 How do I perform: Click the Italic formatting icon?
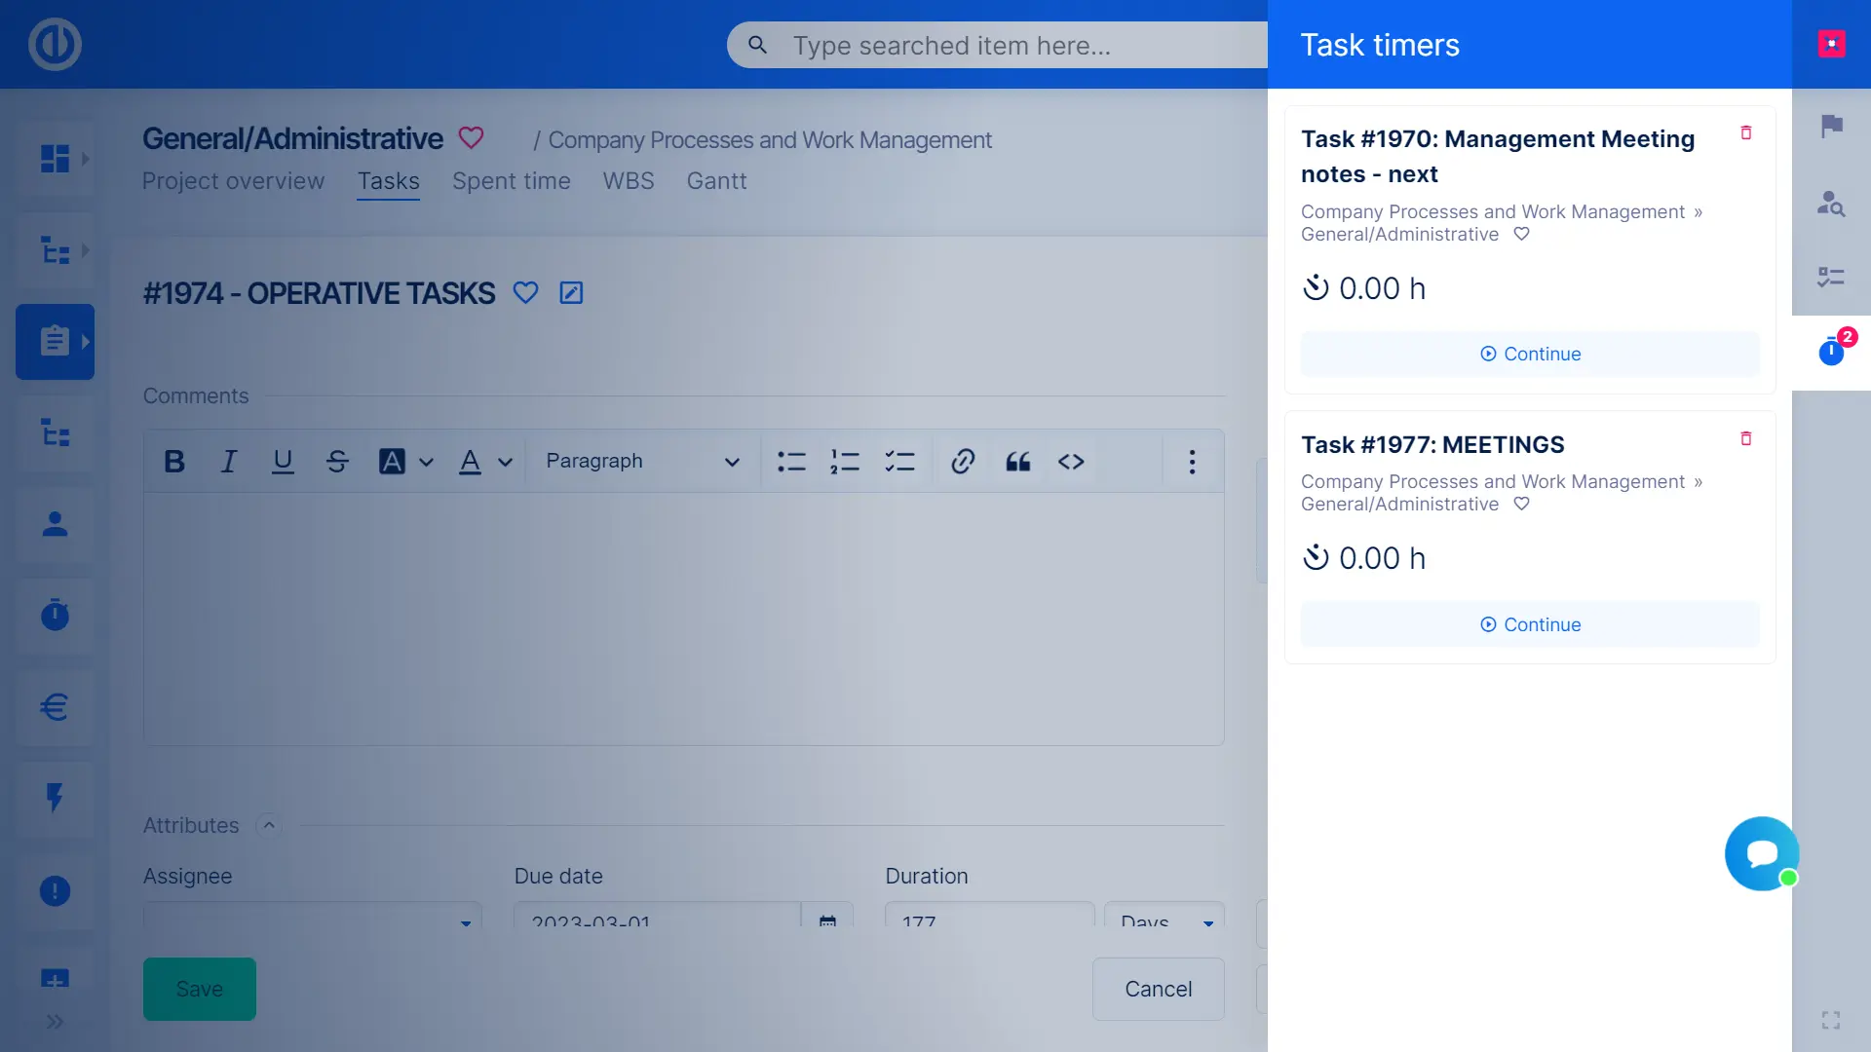point(228,462)
